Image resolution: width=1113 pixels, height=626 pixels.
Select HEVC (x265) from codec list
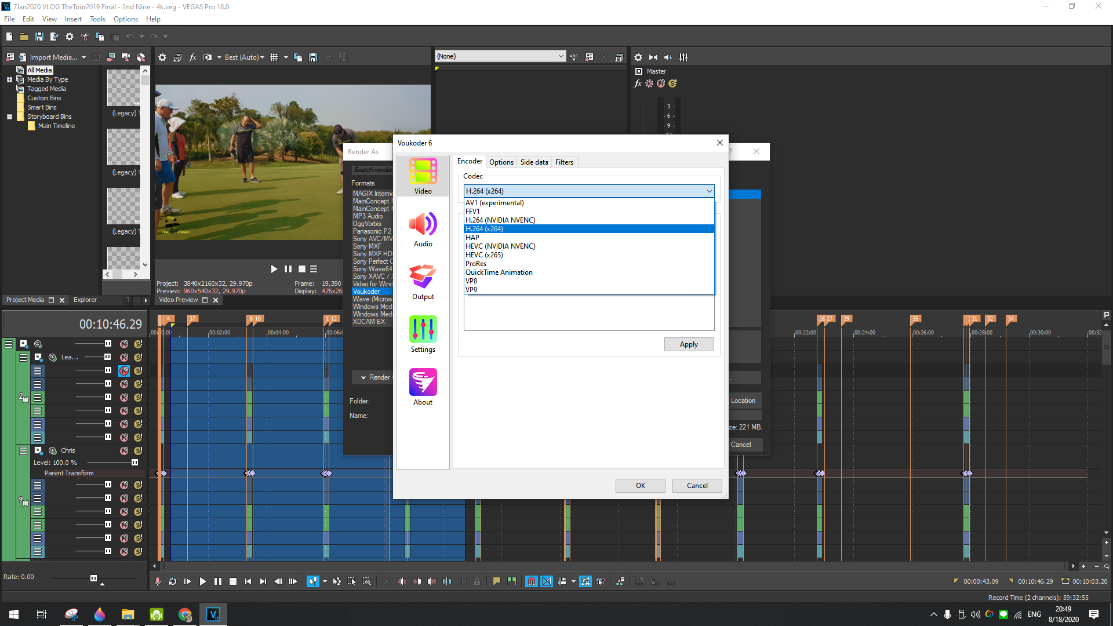484,255
